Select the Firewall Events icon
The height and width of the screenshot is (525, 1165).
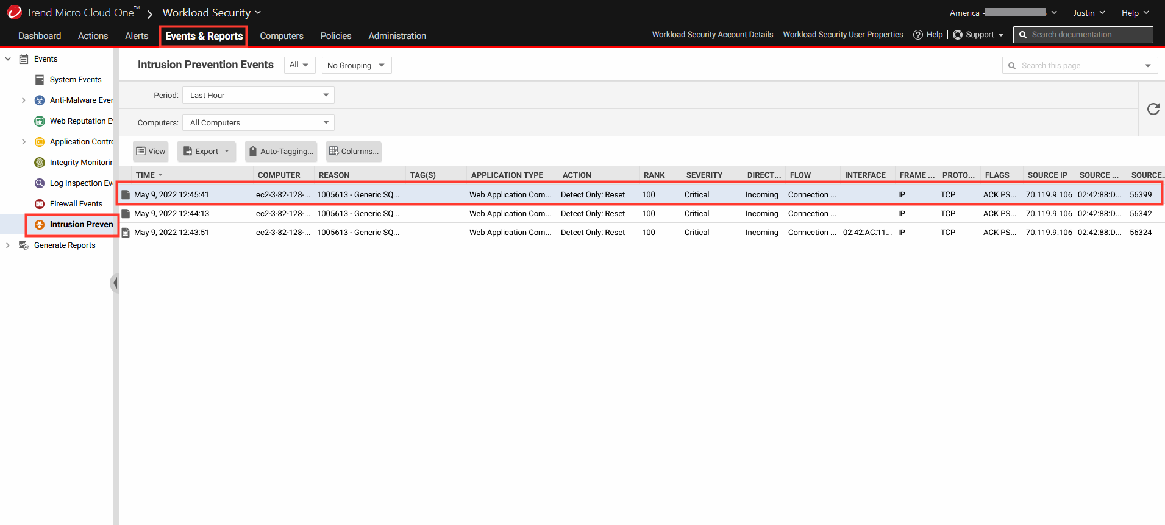40,204
